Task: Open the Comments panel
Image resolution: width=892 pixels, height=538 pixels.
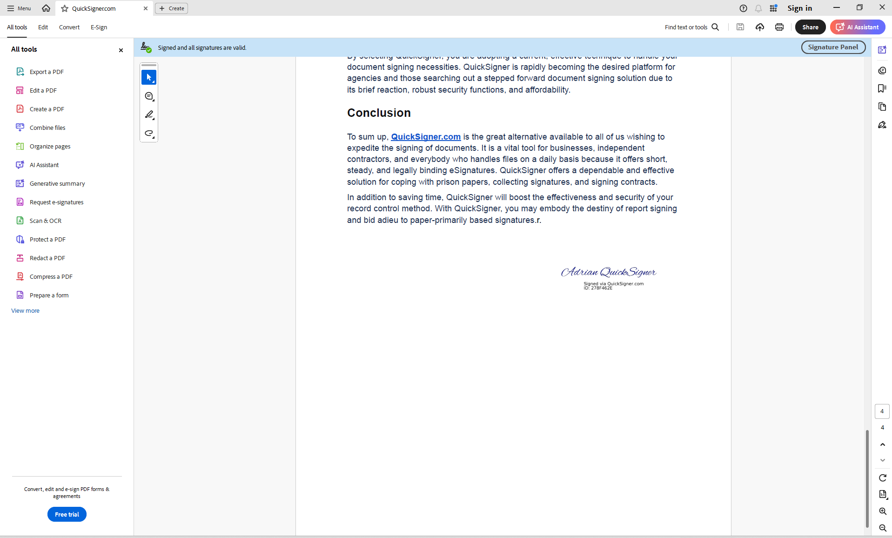Action: coord(882,70)
